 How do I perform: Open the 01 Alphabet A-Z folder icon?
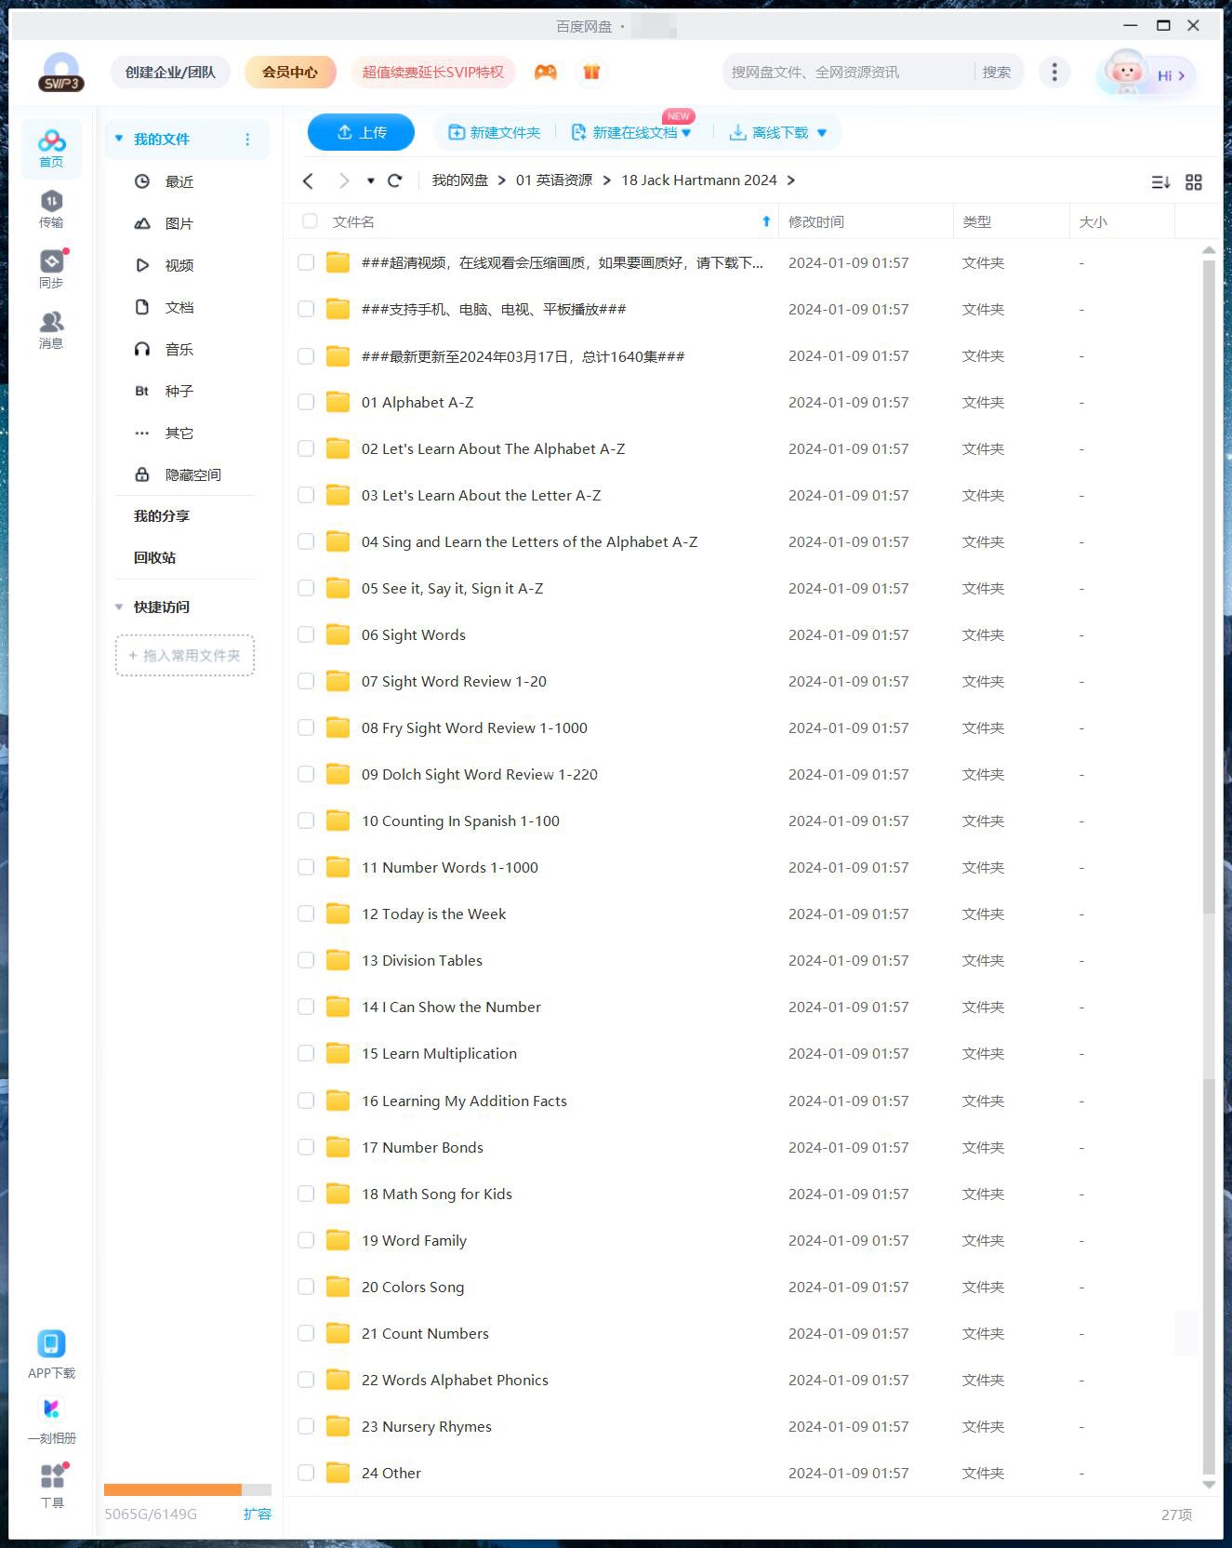click(338, 402)
